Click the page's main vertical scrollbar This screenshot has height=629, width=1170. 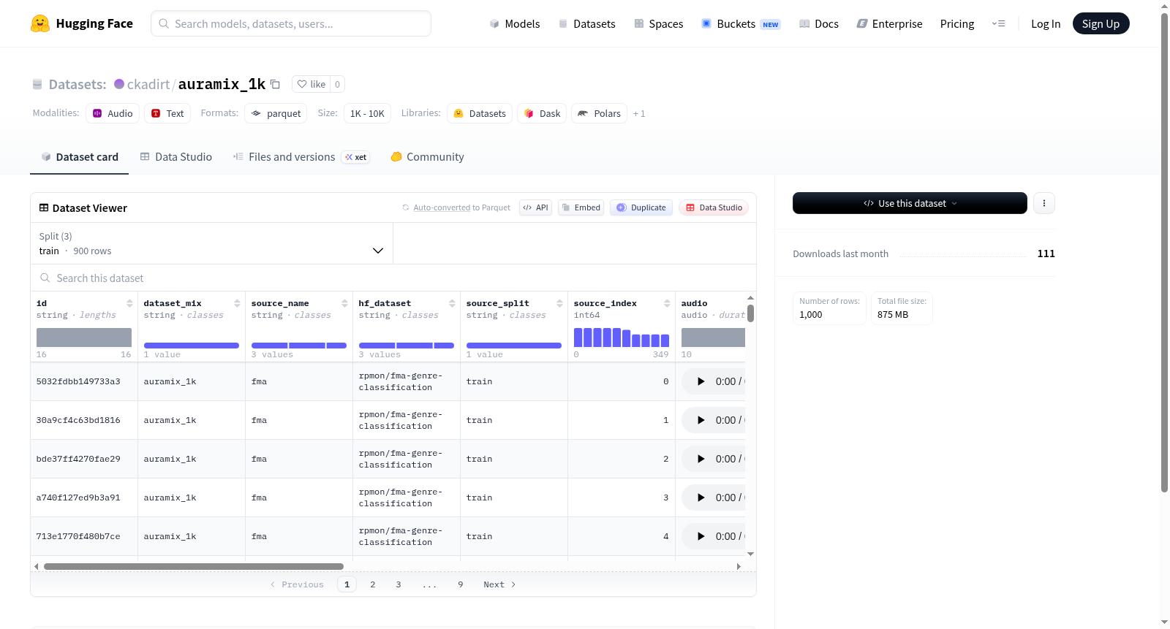1164,252
